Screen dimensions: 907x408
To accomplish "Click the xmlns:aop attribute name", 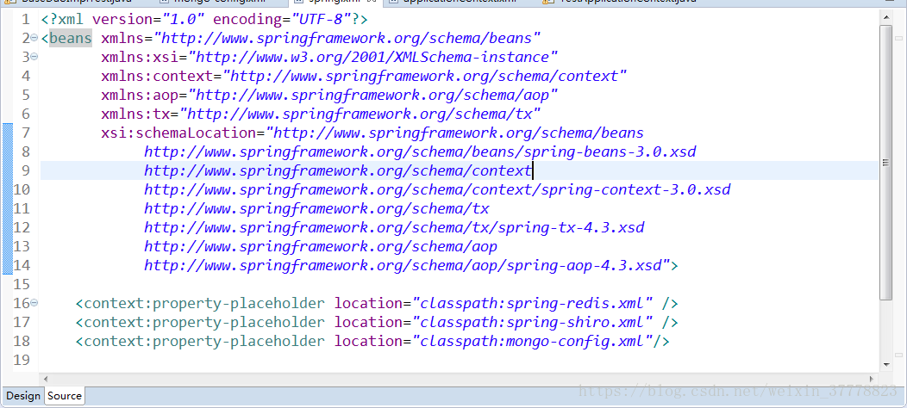I will [140, 95].
